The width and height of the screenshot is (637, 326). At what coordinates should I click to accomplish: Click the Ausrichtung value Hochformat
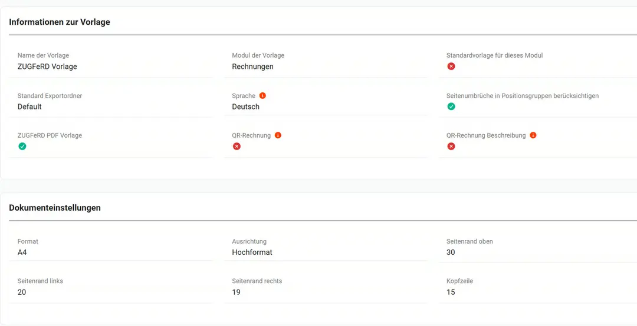(252, 252)
